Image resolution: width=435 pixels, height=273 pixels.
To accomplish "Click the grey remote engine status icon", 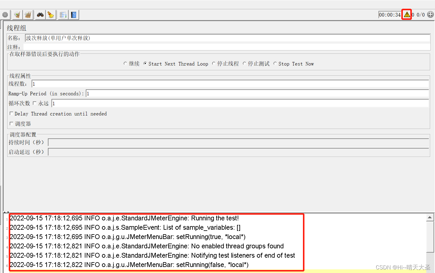I will [x=430, y=14].
